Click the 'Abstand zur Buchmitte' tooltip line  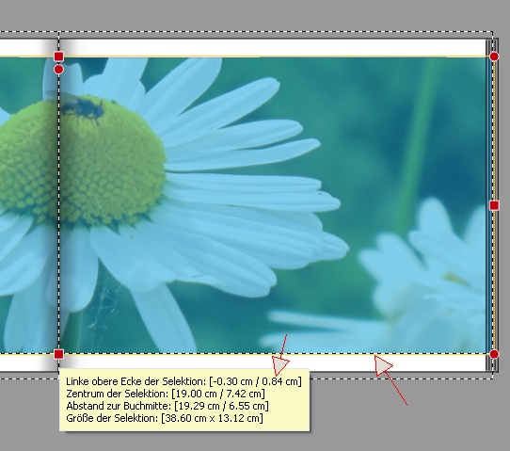[x=167, y=406]
